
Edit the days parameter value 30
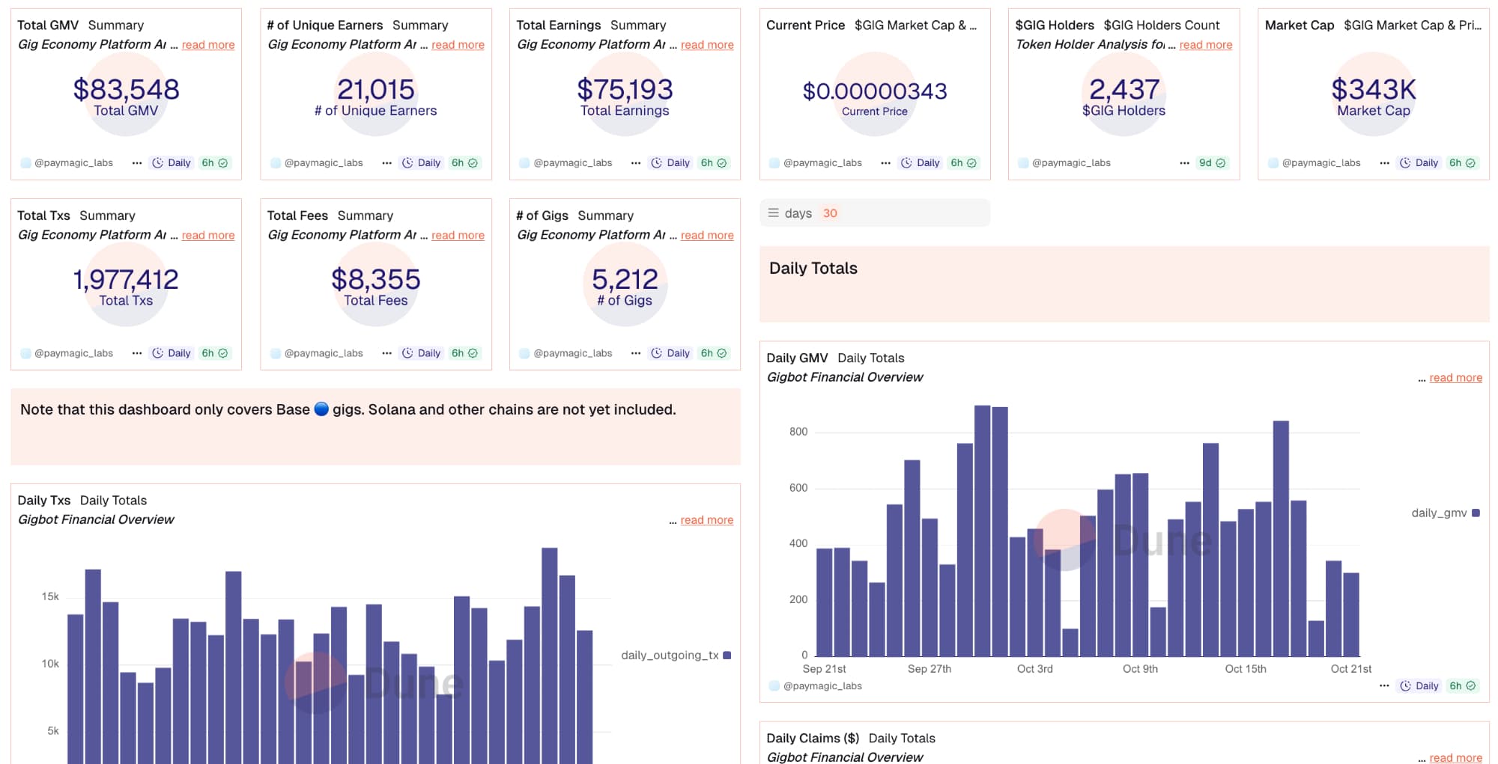coord(830,213)
